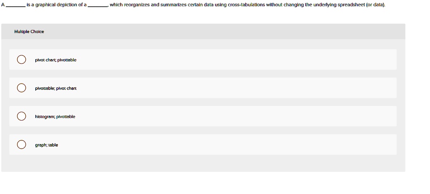Click the Multiple Choice header label
This screenshot has height=194, width=430.
coord(29,31)
